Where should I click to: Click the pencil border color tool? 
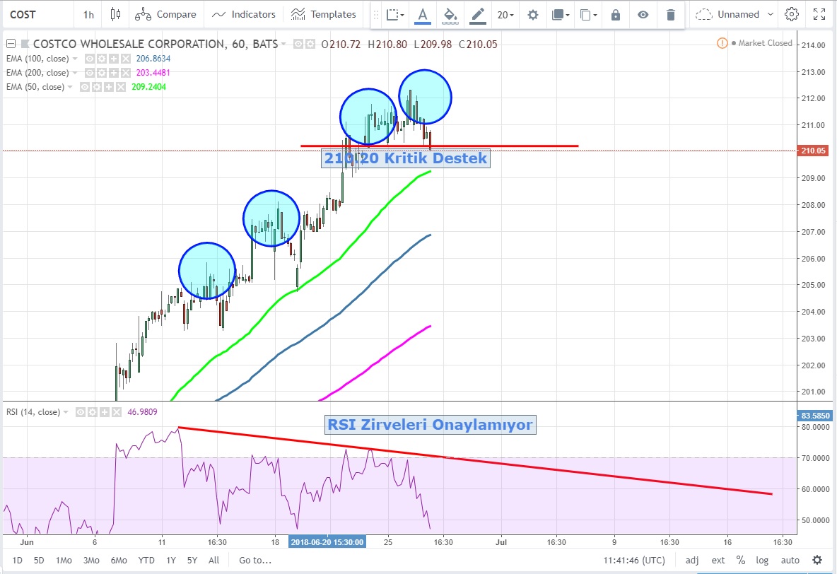pos(478,14)
